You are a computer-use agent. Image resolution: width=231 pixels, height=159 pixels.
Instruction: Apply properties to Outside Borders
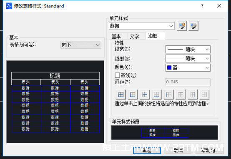click(133, 94)
